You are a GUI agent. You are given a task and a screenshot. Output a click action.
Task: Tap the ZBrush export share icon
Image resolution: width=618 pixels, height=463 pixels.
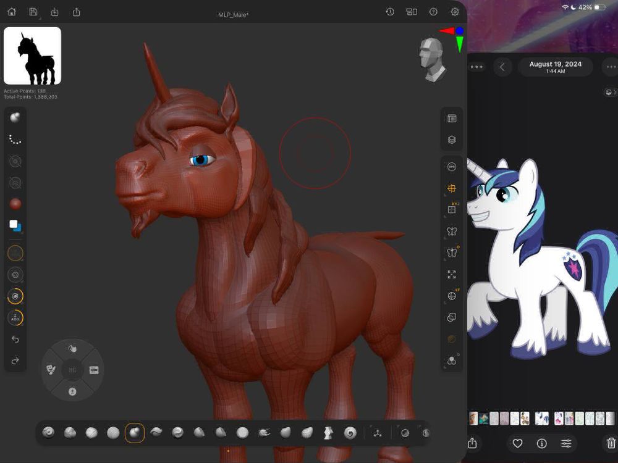tap(77, 12)
